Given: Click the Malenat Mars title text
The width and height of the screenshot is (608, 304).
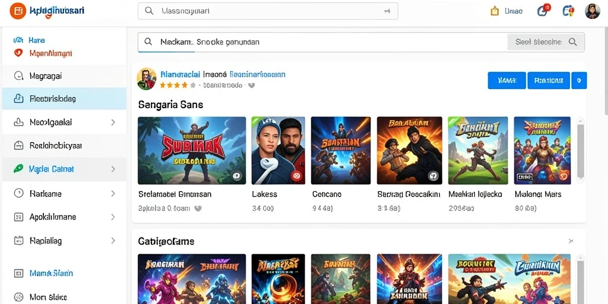Looking at the screenshot, I should pyautogui.click(x=538, y=194).
